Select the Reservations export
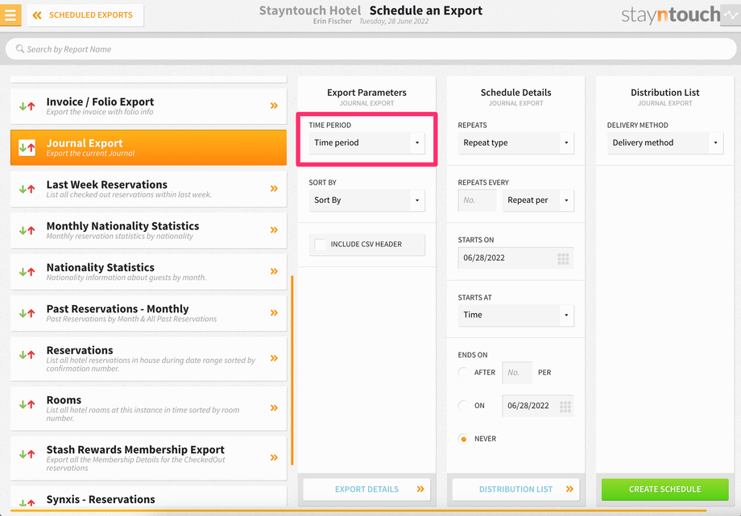Screen dimensions: 741x516 (x=148, y=359)
